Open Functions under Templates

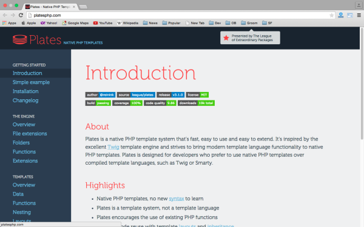(x=24, y=203)
